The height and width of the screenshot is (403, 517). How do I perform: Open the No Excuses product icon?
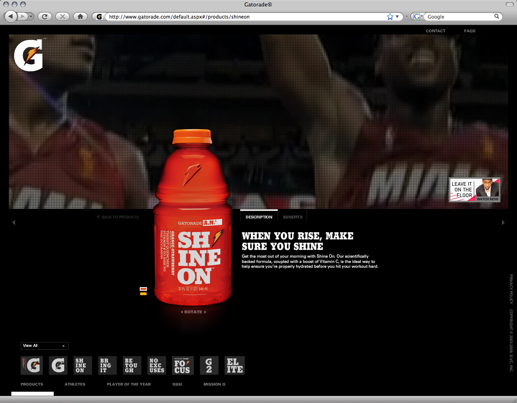pyautogui.click(x=156, y=365)
